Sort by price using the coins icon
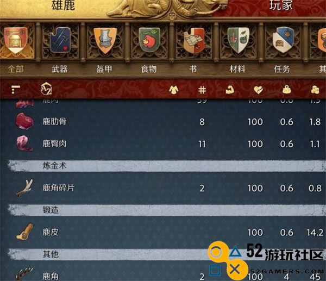Image resolution: width=326 pixels, height=281 pixels. click(315, 90)
